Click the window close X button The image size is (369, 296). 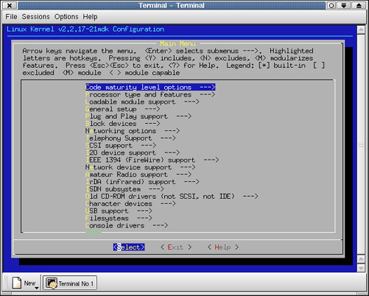point(9,6)
